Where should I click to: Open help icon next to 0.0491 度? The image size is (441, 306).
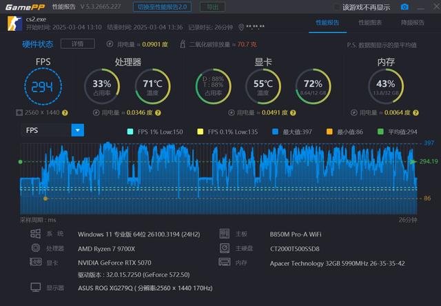pyautogui.click(x=293, y=113)
